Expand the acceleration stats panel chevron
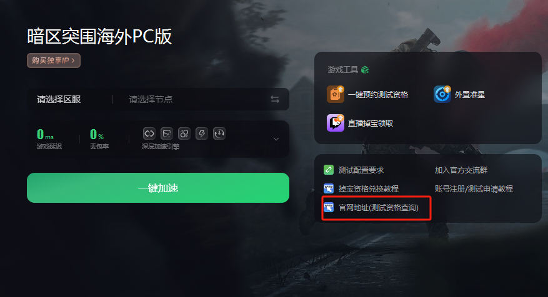Image resolution: width=548 pixels, height=297 pixels. coord(276,139)
